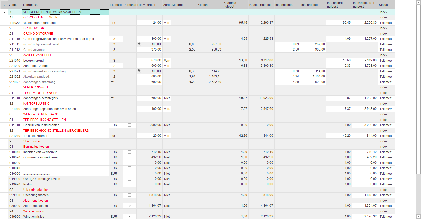Select the Aanleggen zandbed row text
This screenshot has height=219, width=421.
(37, 66)
